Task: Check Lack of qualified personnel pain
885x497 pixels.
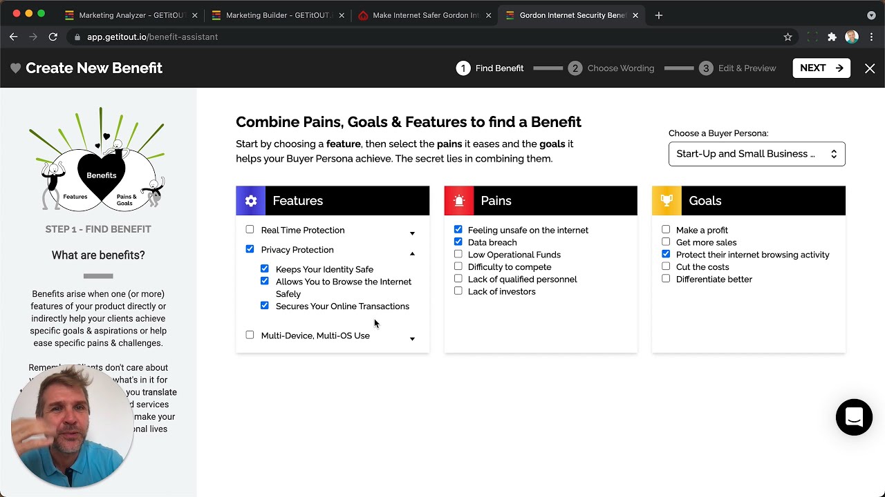Action: 458,278
